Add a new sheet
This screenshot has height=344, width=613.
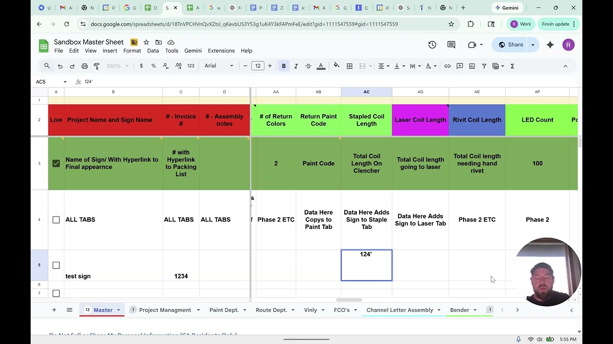coord(54,310)
